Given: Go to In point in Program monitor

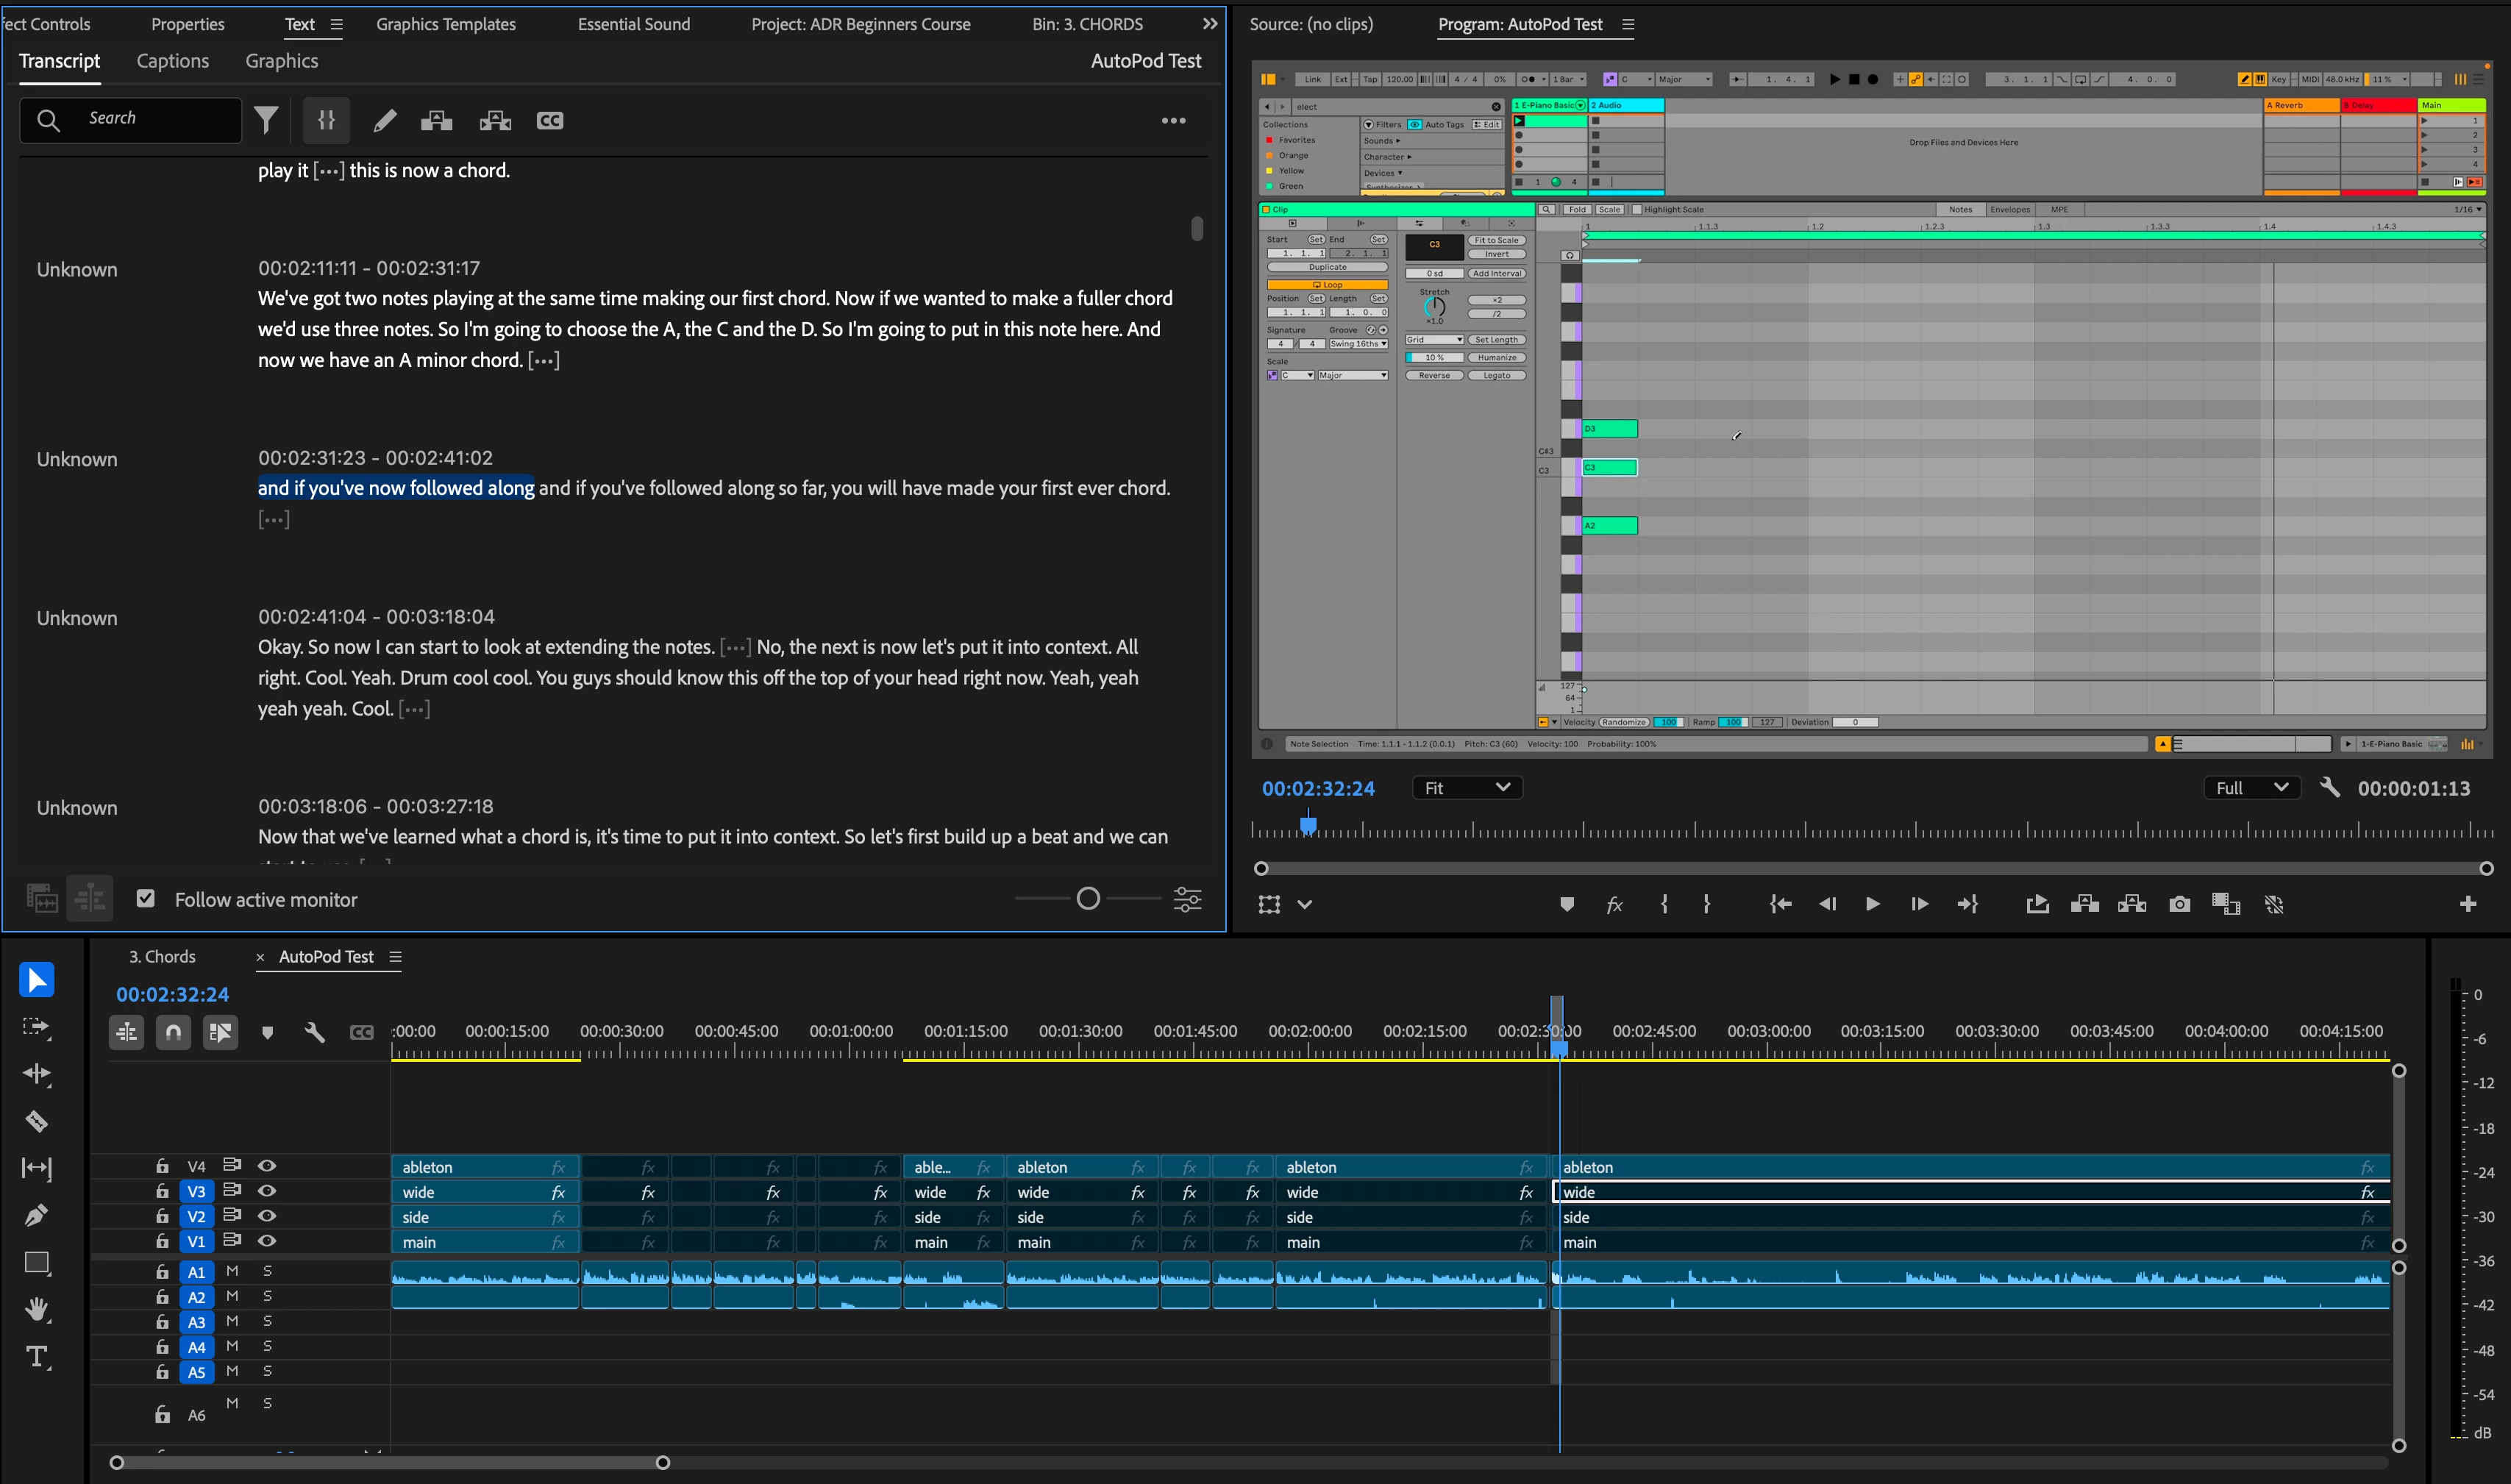Looking at the screenshot, I should (x=1780, y=904).
